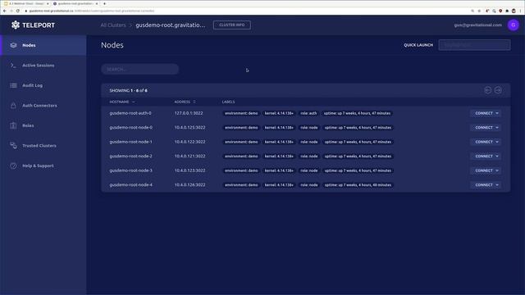Click the user email in header

tap(477, 25)
